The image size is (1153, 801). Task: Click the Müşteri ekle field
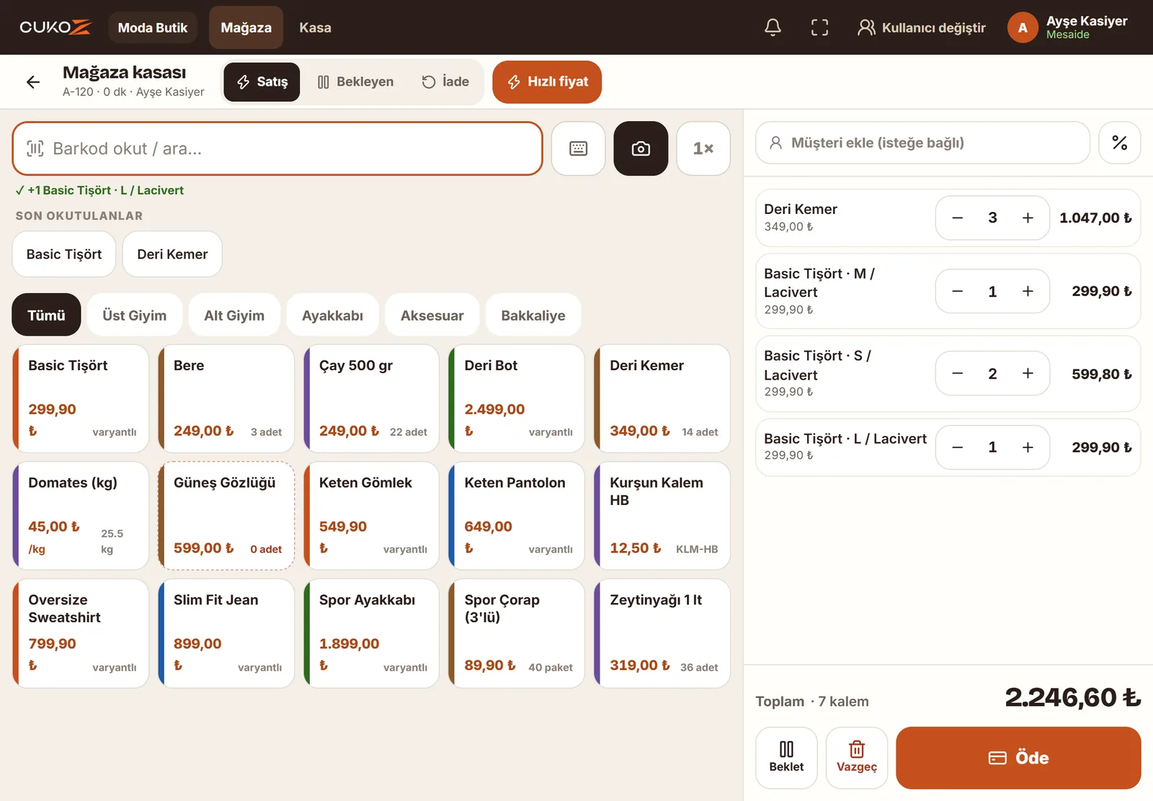point(922,143)
